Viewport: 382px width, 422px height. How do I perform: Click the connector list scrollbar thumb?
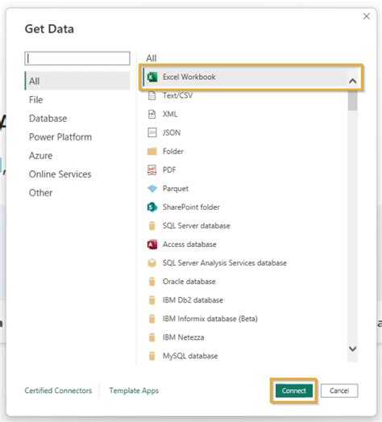(352, 100)
